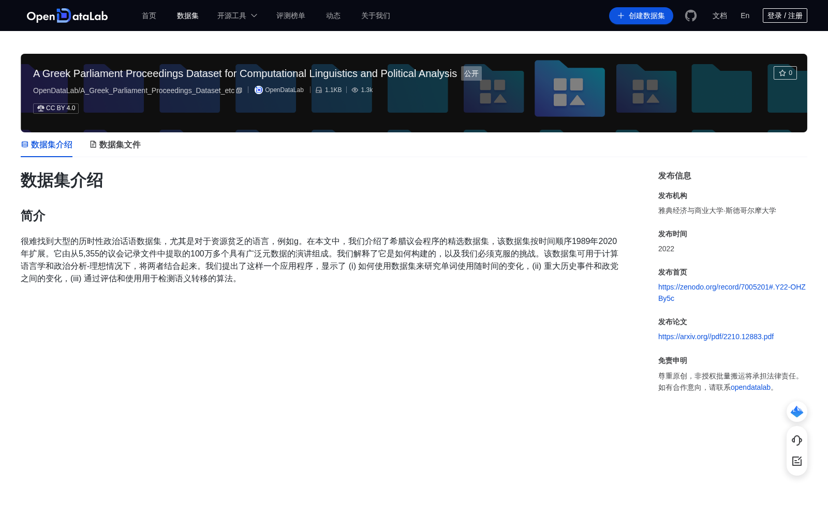The height and width of the screenshot is (517, 828).
Task: Open 评测榜单 in the navbar
Action: tap(291, 16)
